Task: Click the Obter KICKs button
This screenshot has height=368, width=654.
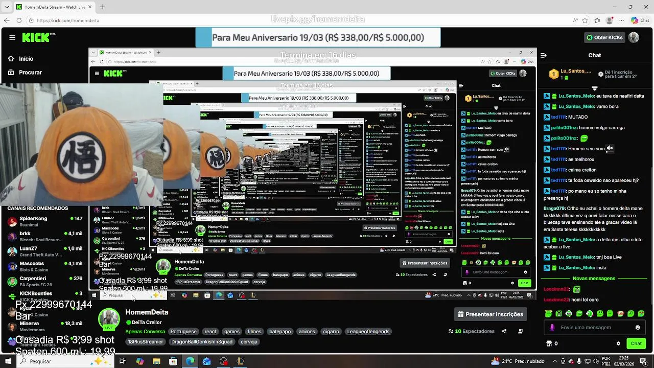Action: pyautogui.click(x=605, y=37)
